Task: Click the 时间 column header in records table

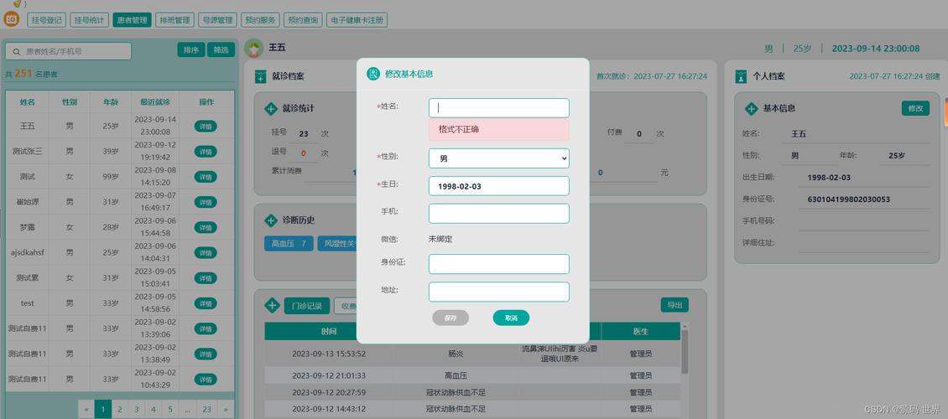Action: pyautogui.click(x=329, y=332)
